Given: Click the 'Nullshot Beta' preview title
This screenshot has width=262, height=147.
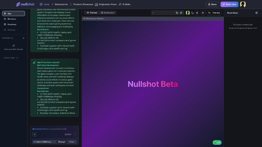Looking at the screenshot, I should click(153, 84).
